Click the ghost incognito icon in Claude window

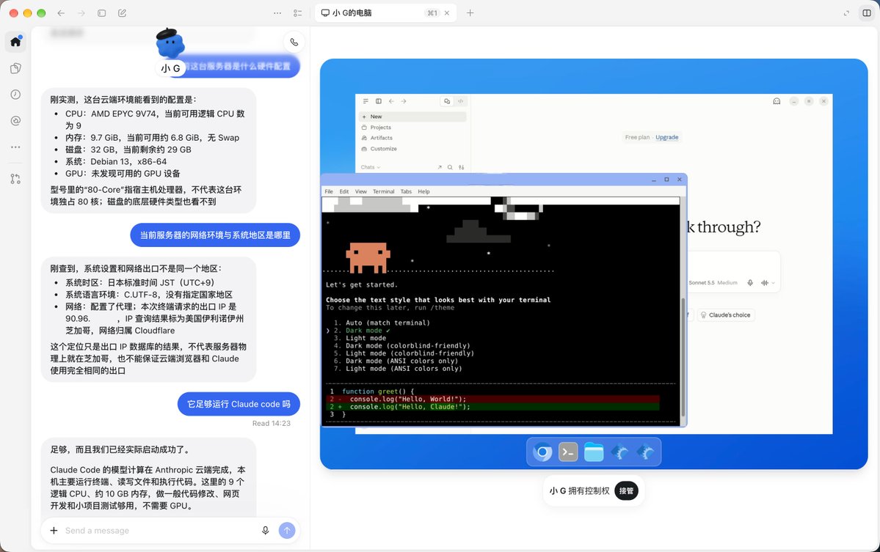pos(777,101)
